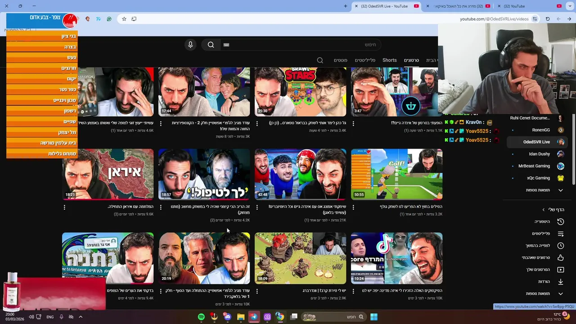
Task: Click the browser back arrow
Action: [x=569, y=19]
